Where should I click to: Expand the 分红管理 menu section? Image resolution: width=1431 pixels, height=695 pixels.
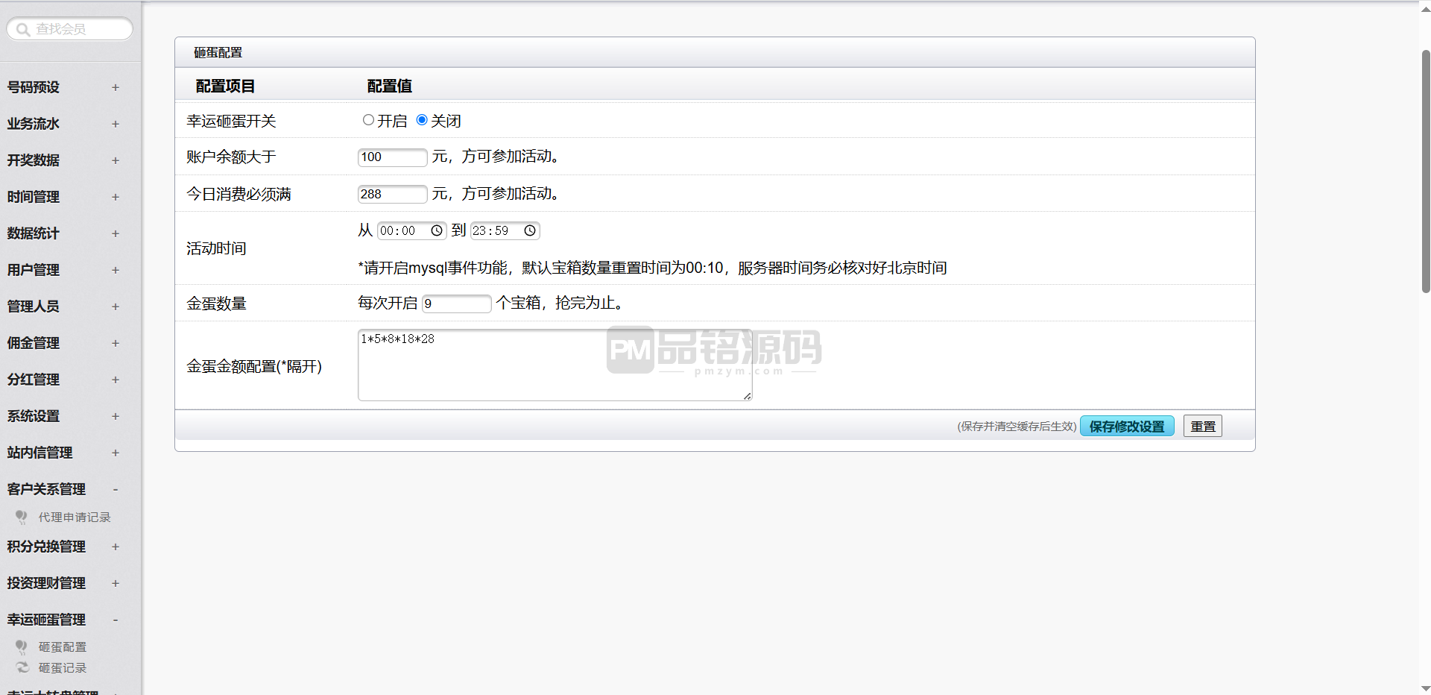[x=116, y=380]
